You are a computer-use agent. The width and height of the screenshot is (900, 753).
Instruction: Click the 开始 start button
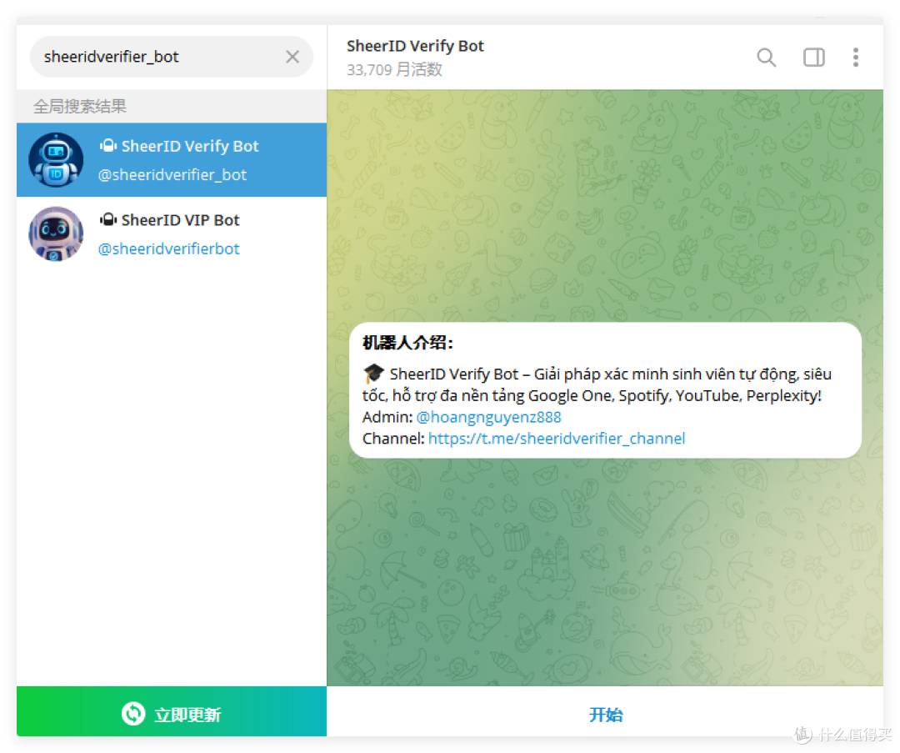pos(606,714)
